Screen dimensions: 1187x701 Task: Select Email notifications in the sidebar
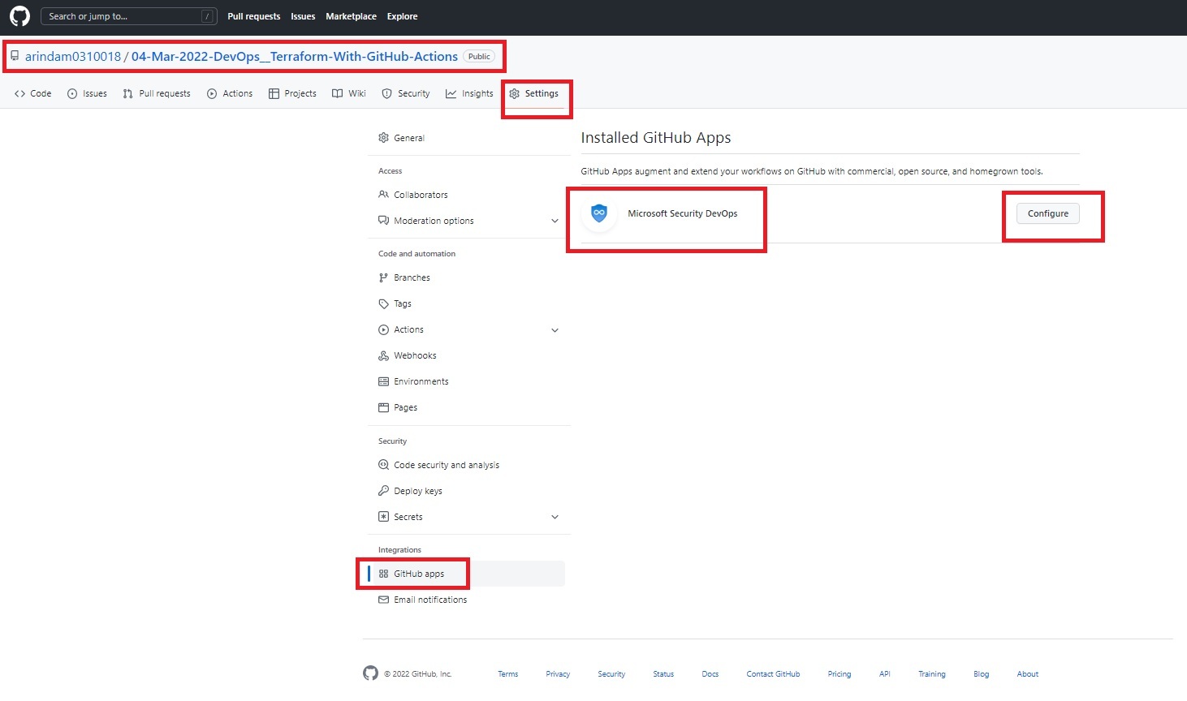(x=430, y=599)
